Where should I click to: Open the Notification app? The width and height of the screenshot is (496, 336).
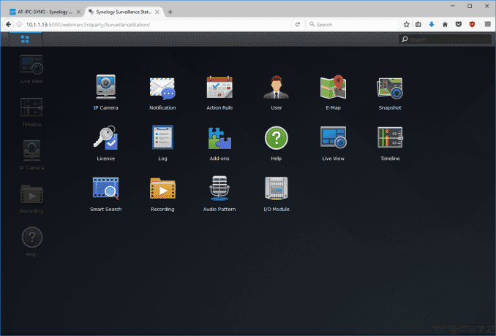[x=162, y=88]
